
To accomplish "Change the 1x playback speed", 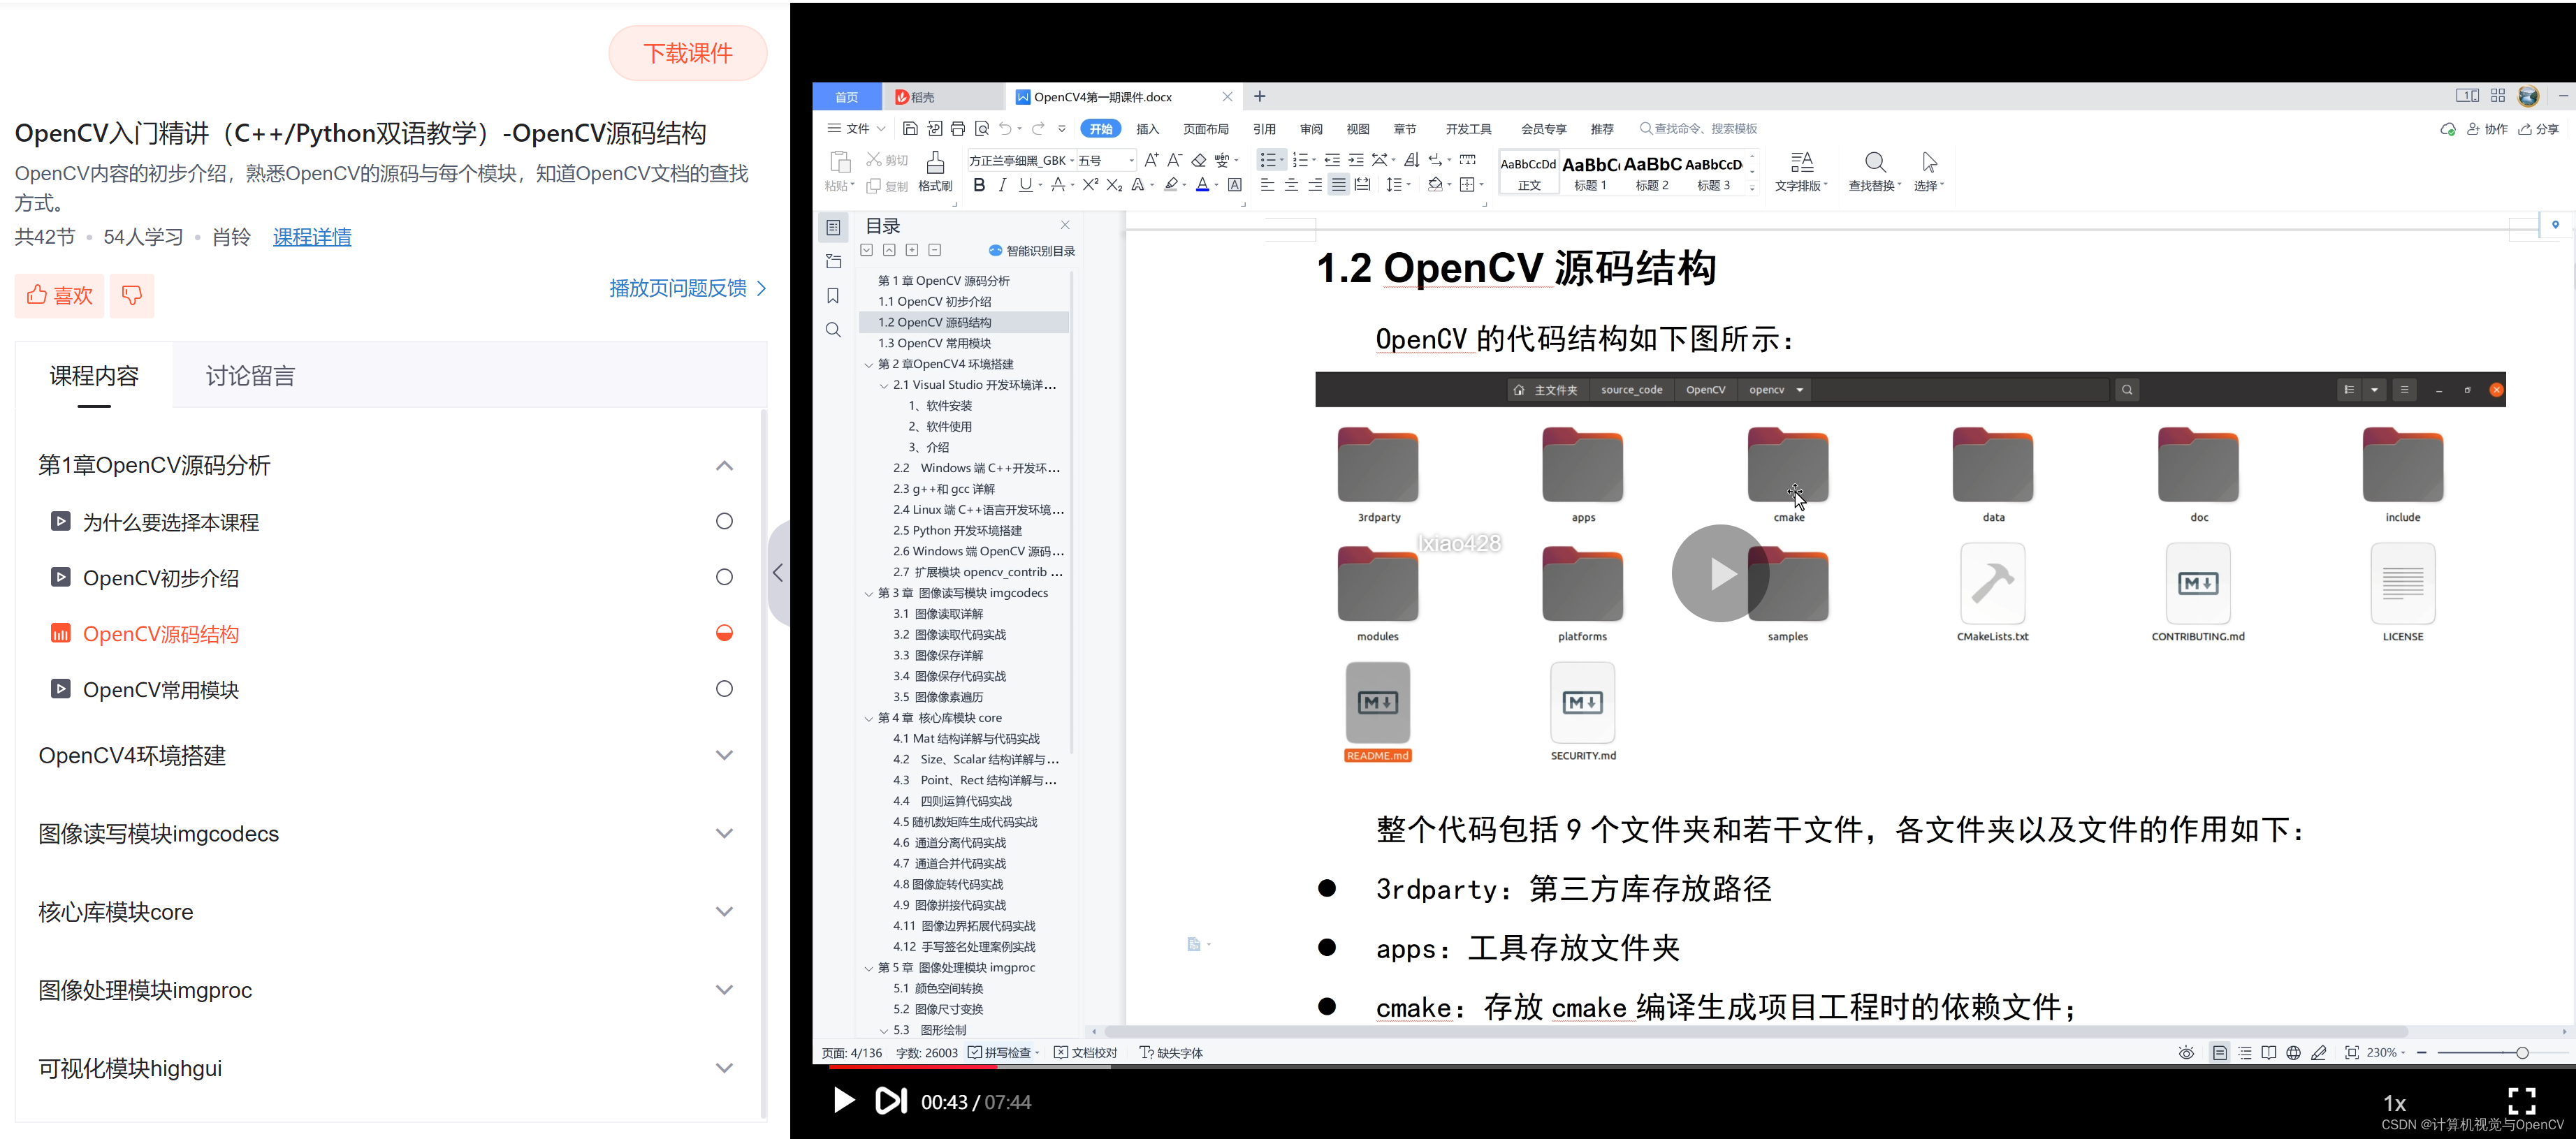I will (x=2394, y=1103).
